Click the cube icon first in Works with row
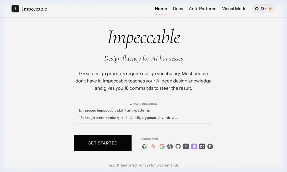Image resolution: width=287 pixels, height=172 pixels. pyautogui.click(x=144, y=146)
